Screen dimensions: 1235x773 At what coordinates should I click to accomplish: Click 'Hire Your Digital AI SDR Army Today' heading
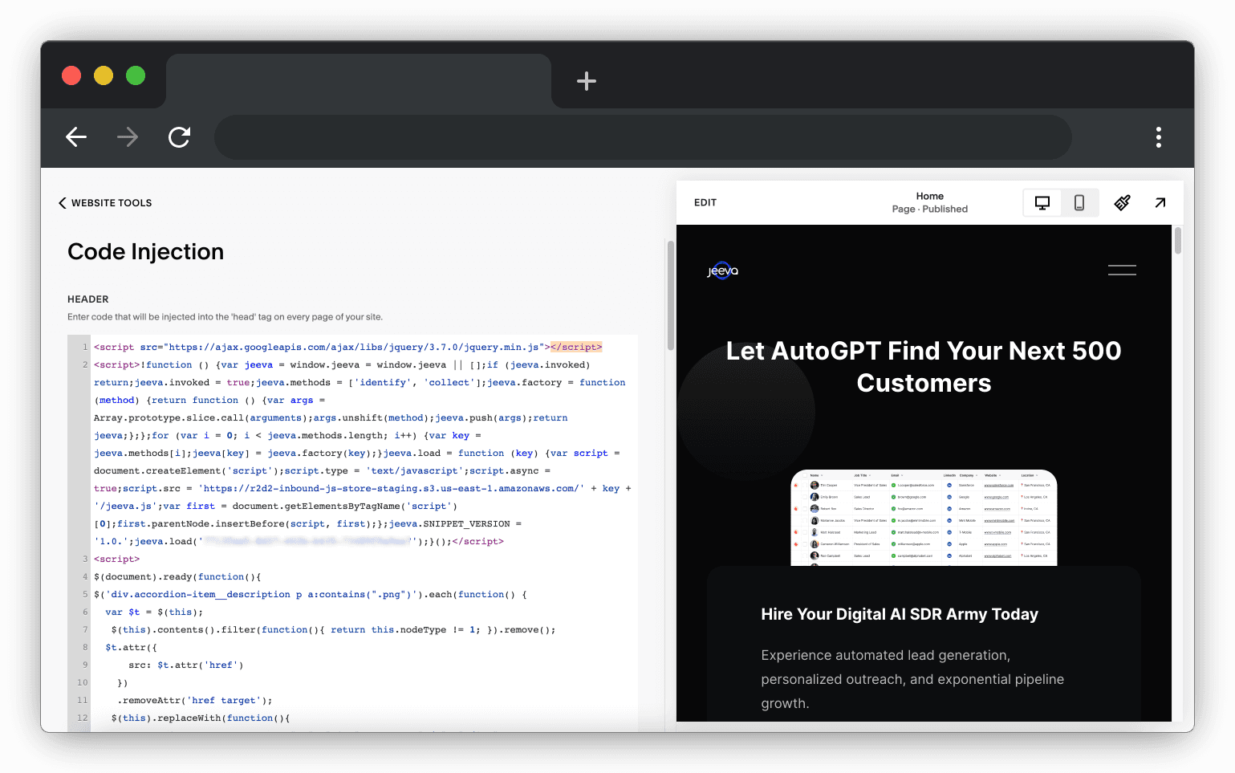click(900, 615)
